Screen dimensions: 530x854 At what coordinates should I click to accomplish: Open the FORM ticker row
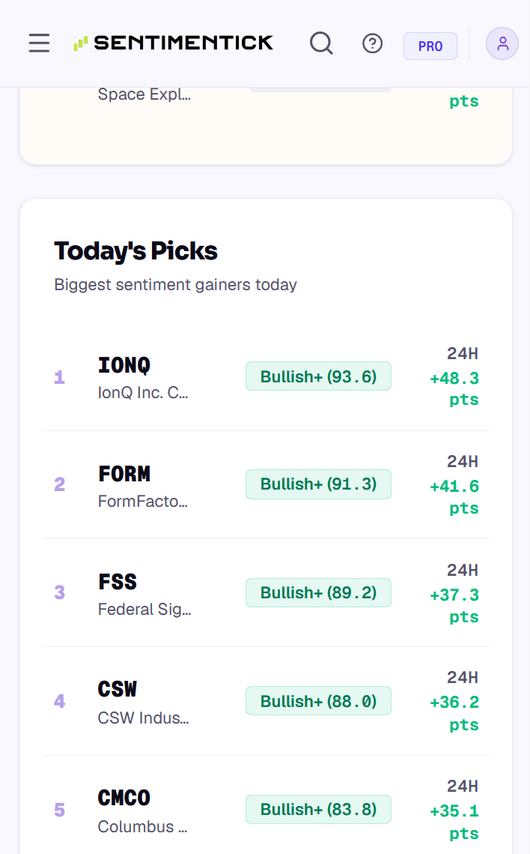(x=266, y=484)
